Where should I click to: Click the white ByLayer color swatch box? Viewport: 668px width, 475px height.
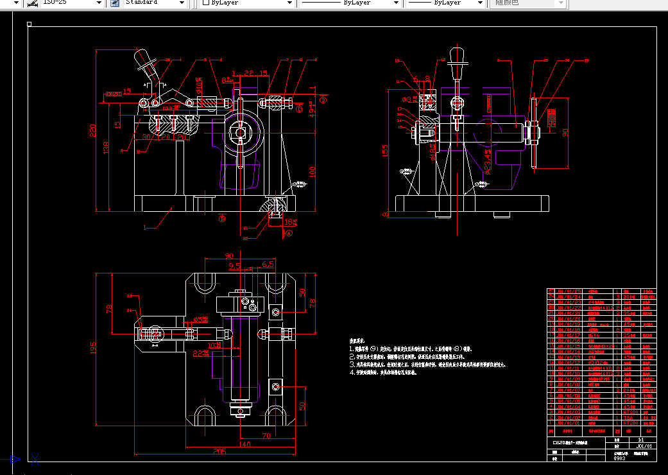(205, 3)
